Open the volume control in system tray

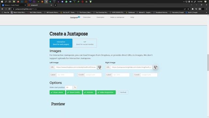coord(192,2)
